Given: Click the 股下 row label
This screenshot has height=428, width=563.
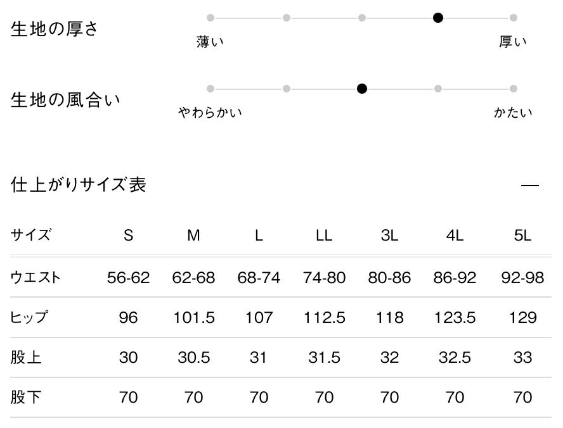Looking at the screenshot, I should (x=26, y=398).
